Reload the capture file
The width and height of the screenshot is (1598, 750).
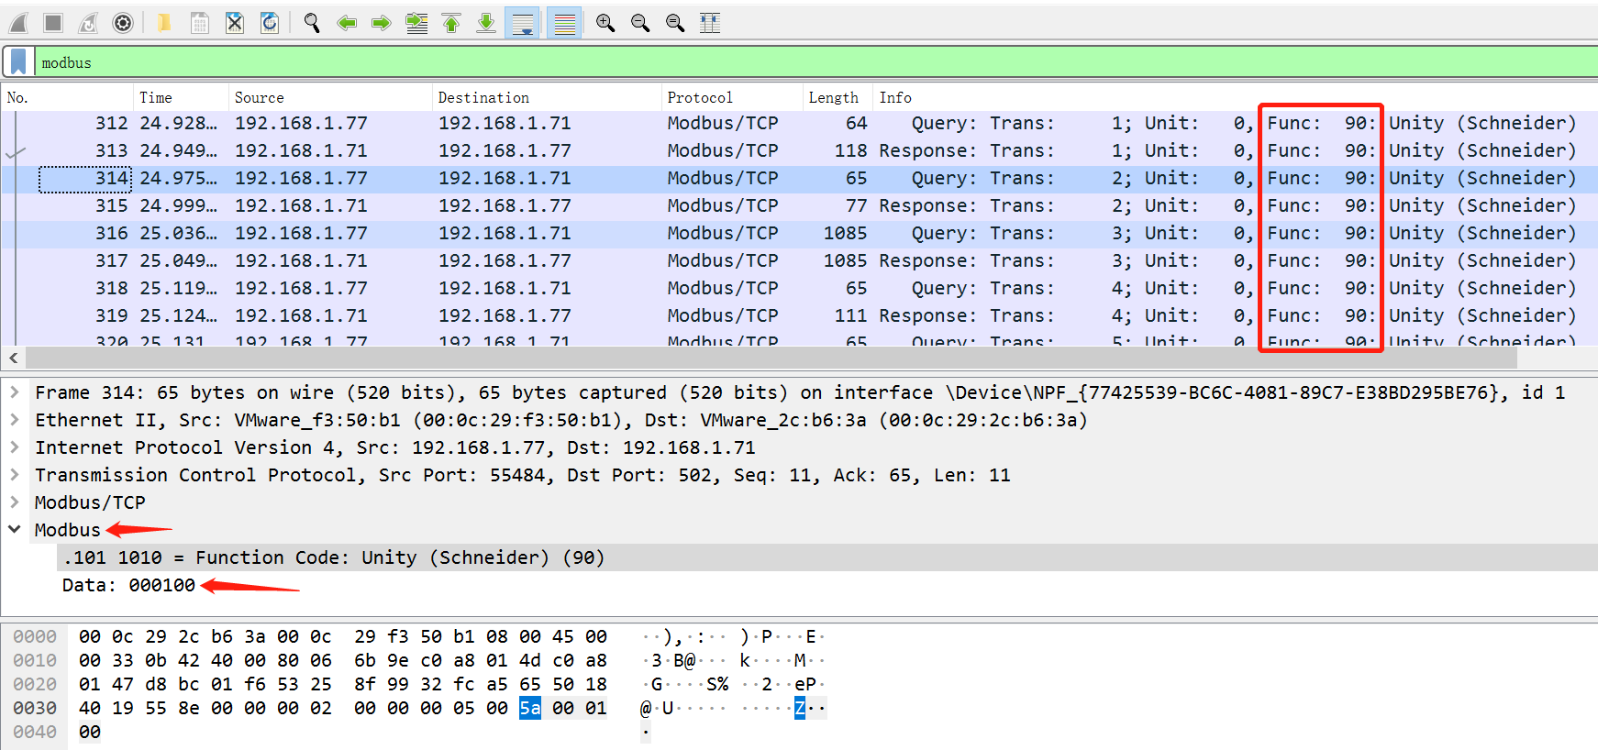click(270, 23)
